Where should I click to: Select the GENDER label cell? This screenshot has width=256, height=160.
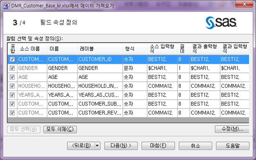tap(100, 68)
